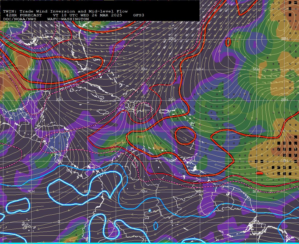Click the 90W label in the Pacific Ocean
Viewport: 299px width, 244px height.
click(x=31, y=191)
